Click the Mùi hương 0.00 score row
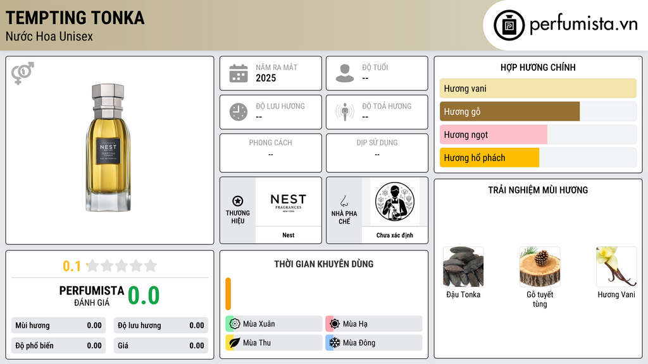 coord(58,325)
